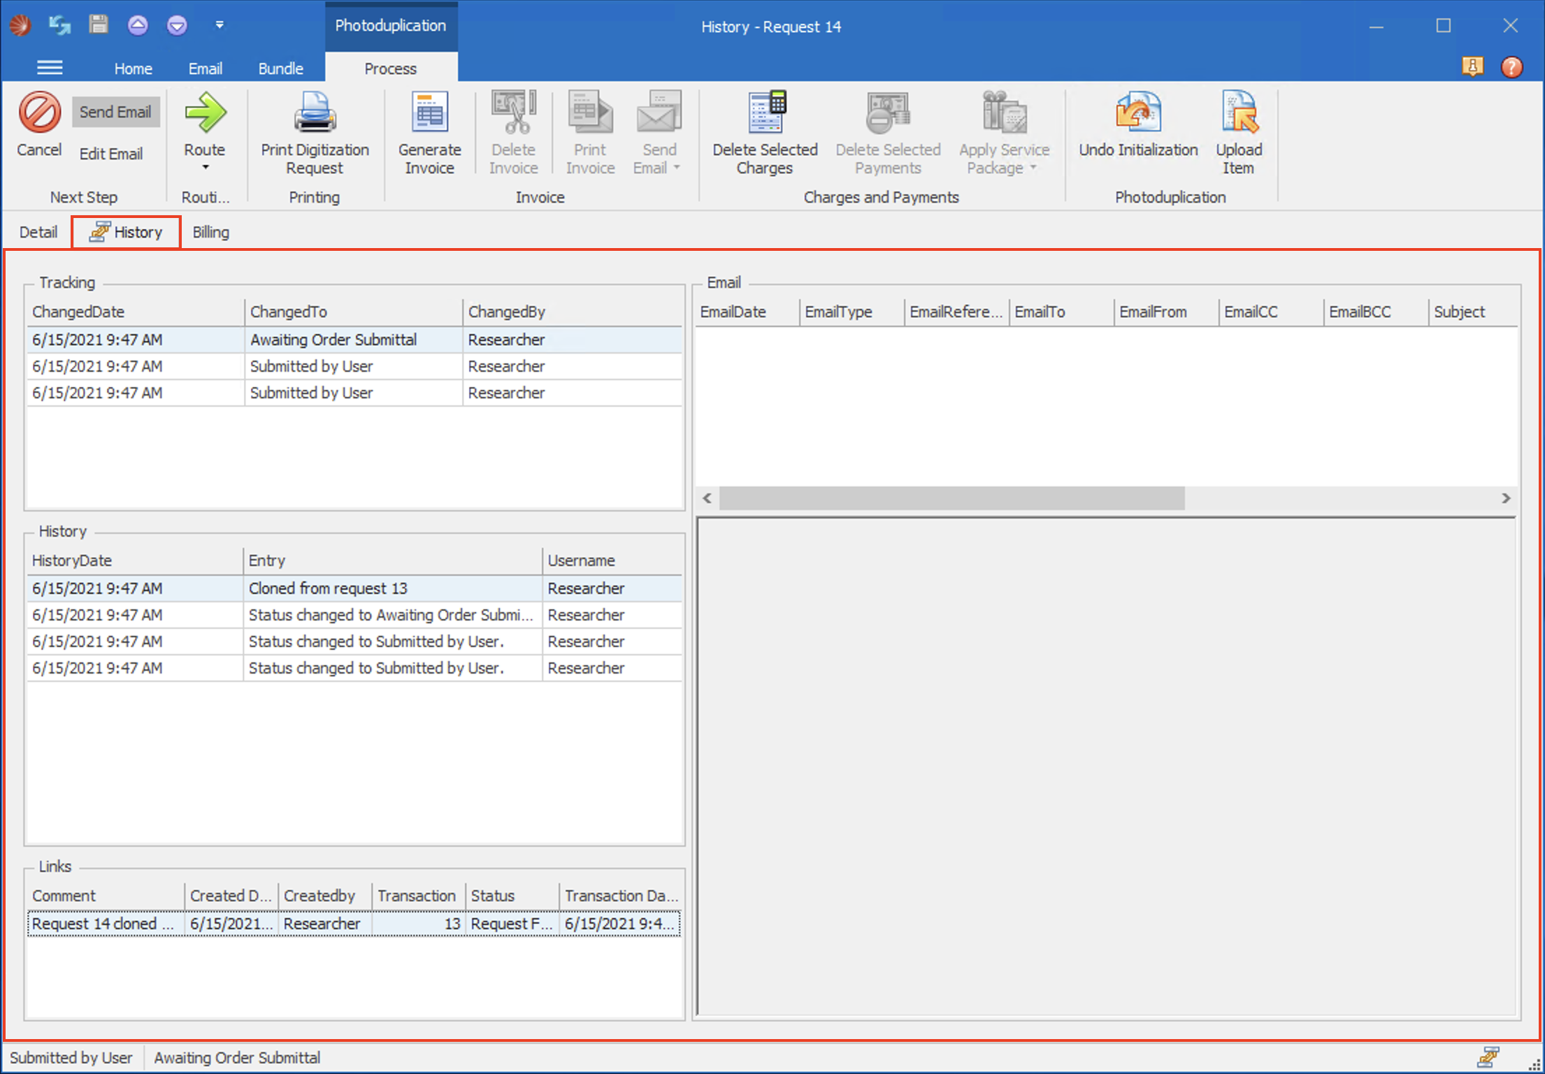The height and width of the screenshot is (1074, 1545).
Task: Select the 'Cloned from request 13' history entry
Action: [x=329, y=588]
